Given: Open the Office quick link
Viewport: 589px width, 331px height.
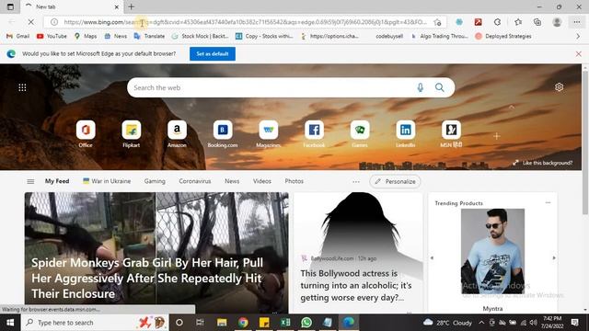Looking at the screenshot, I should pos(86,134).
